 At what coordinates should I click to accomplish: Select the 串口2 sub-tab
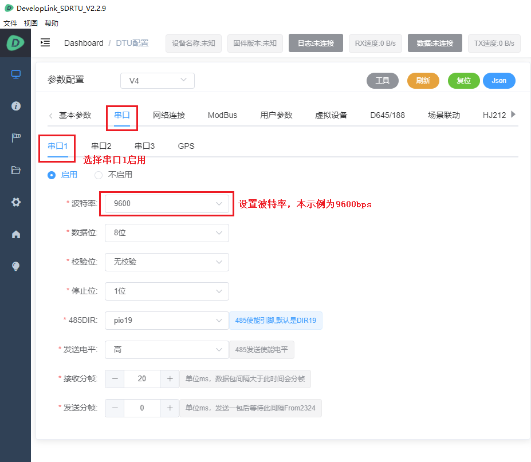[101, 146]
